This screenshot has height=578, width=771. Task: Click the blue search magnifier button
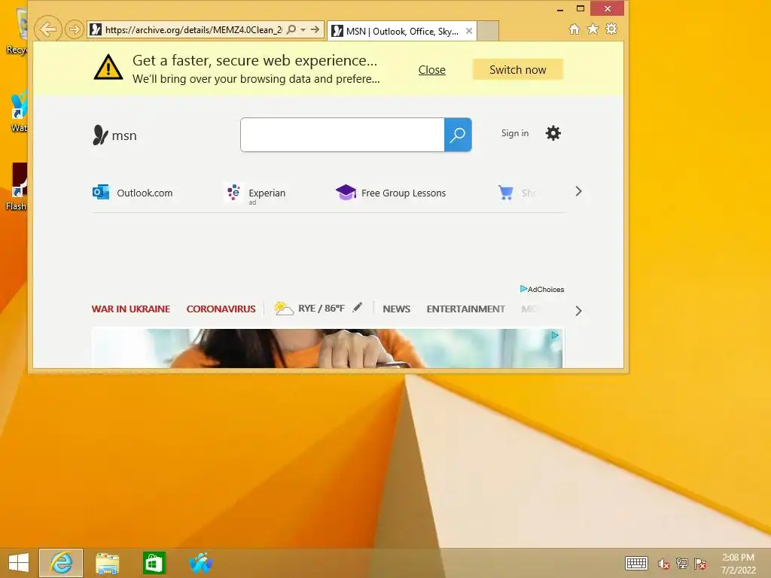click(x=458, y=135)
